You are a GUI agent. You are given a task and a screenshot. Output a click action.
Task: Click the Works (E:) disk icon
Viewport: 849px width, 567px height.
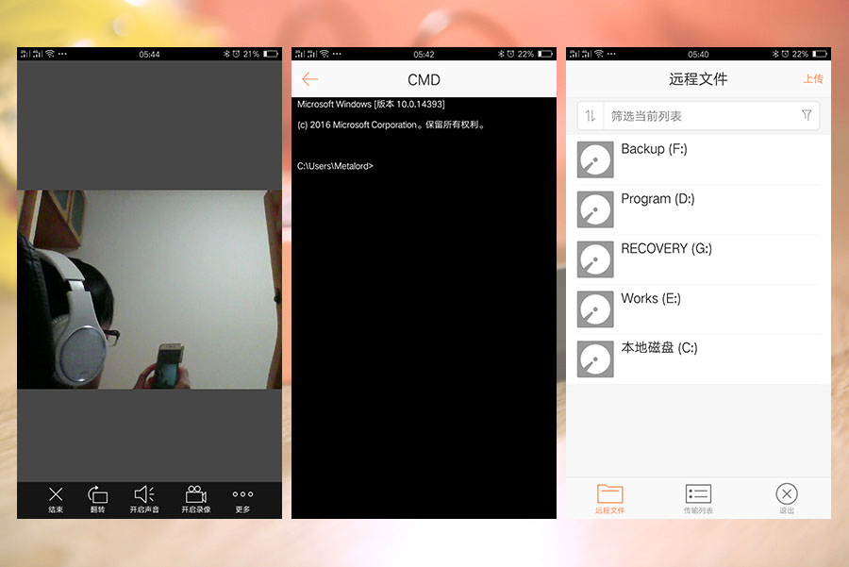click(595, 309)
